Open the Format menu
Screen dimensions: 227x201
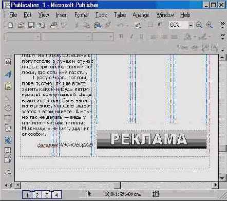pyautogui.click(x=82, y=15)
